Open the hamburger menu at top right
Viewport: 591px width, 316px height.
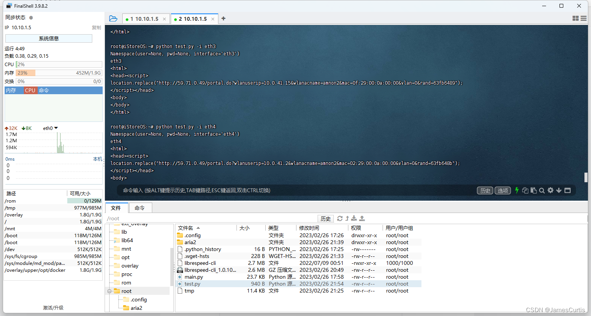[584, 18]
